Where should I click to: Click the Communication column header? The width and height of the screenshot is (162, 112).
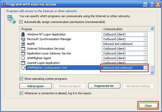tap(124, 29)
